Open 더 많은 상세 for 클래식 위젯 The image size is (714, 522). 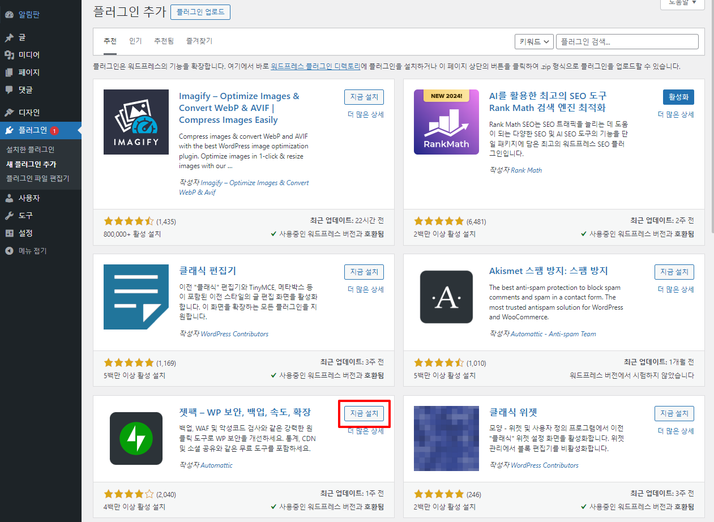(x=676, y=431)
